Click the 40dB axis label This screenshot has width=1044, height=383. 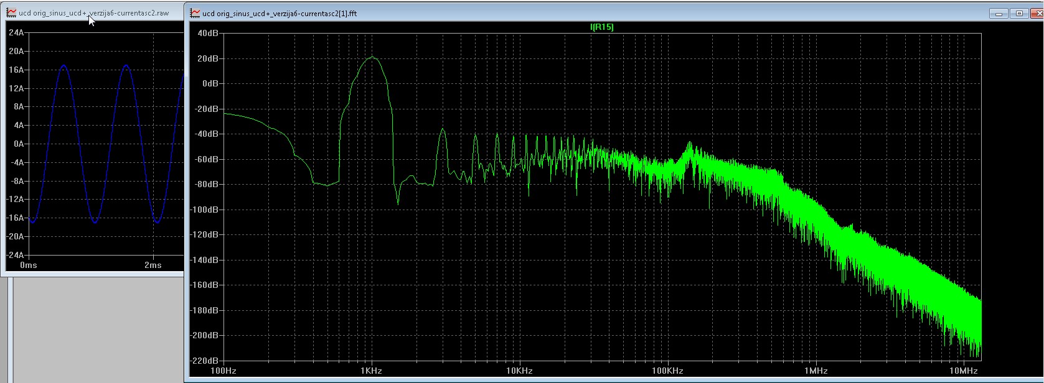pyautogui.click(x=208, y=33)
